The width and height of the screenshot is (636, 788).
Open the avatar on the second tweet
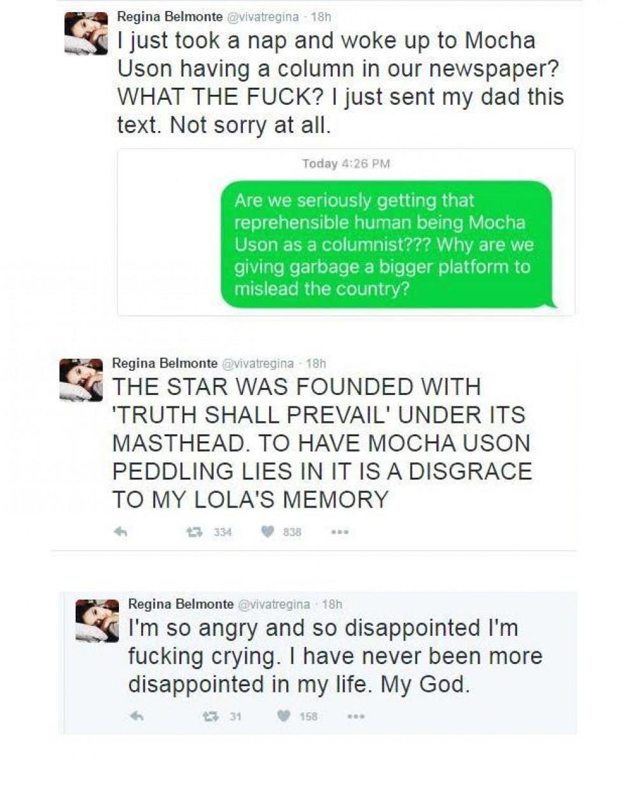[81, 380]
